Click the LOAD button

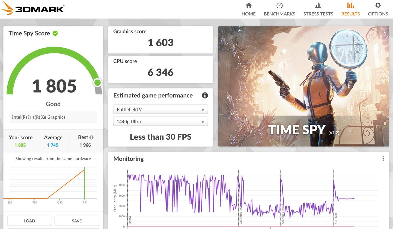[29, 221]
